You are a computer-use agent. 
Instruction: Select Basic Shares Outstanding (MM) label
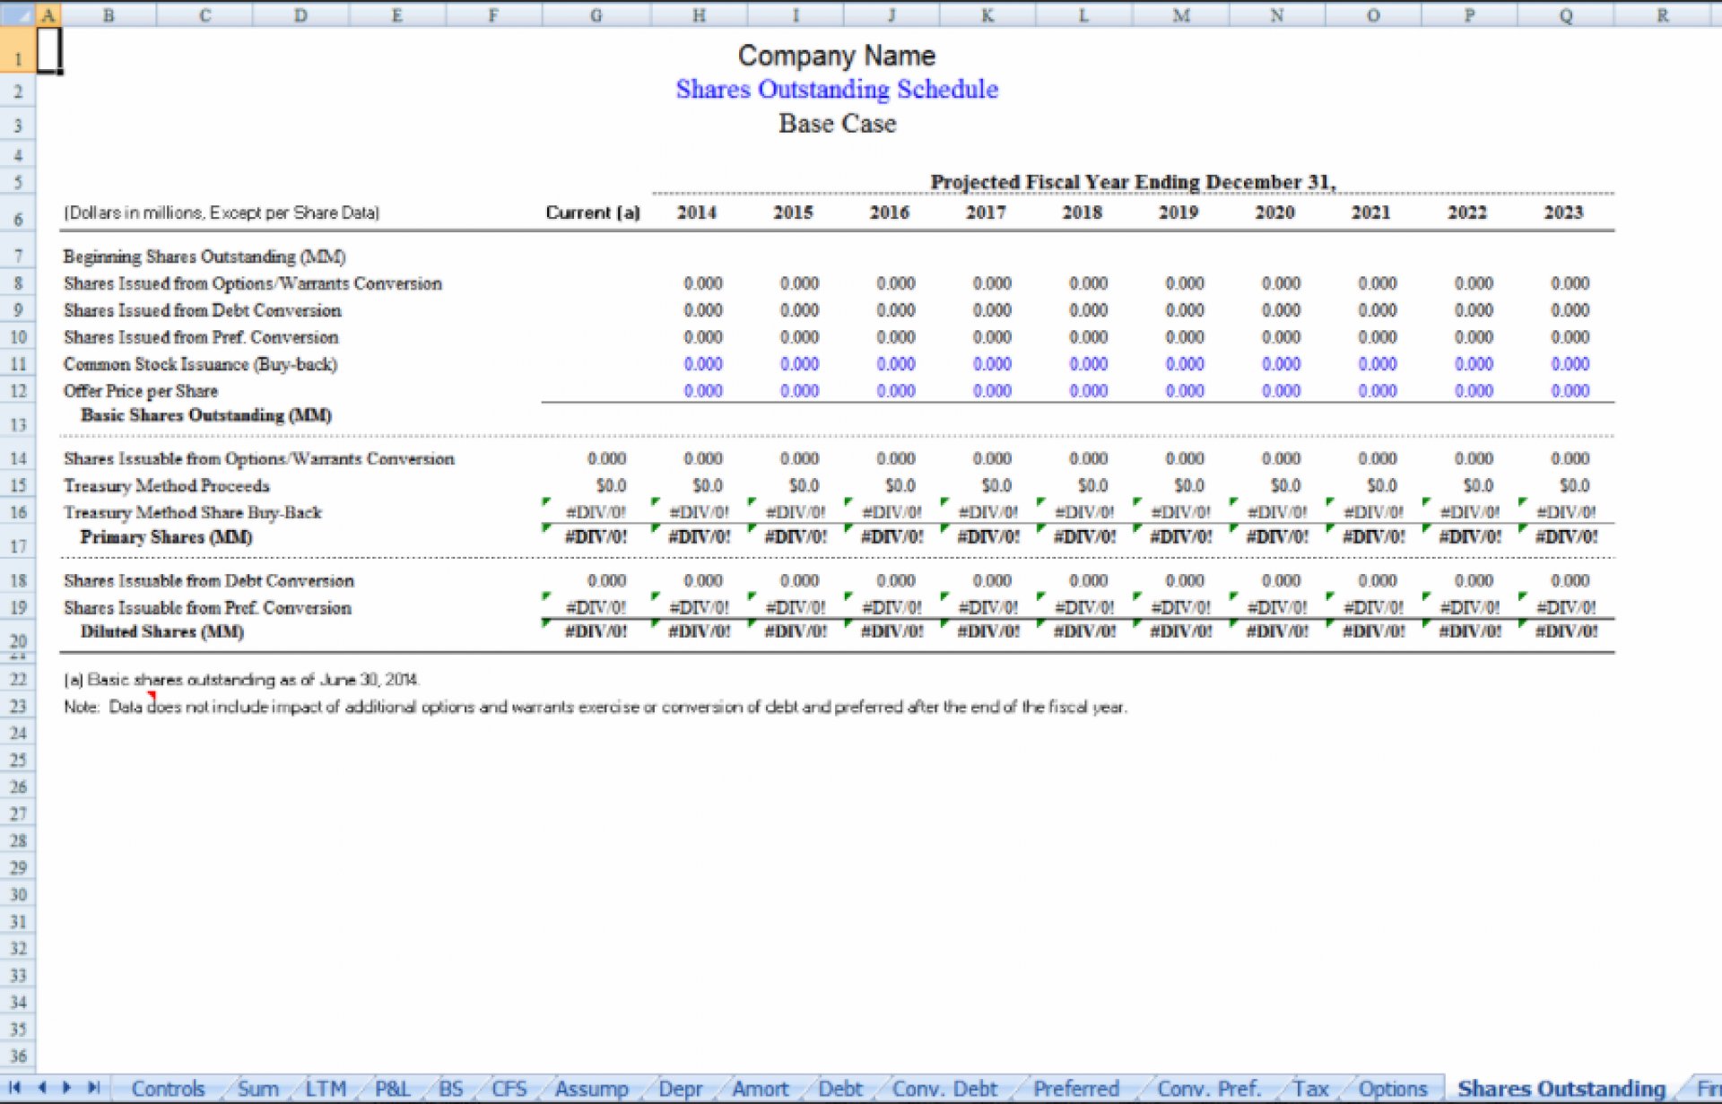click(x=206, y=415)
